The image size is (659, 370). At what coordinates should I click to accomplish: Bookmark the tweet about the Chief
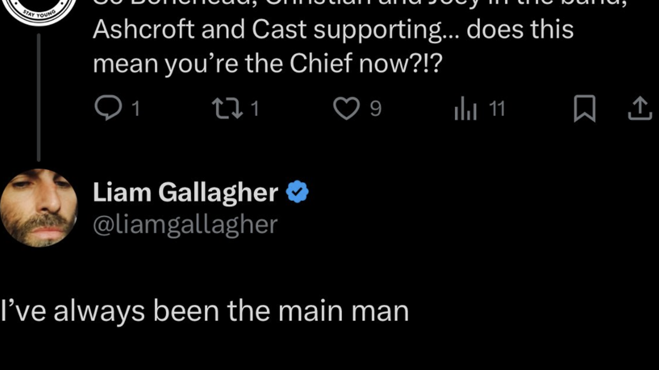point(585,109)
